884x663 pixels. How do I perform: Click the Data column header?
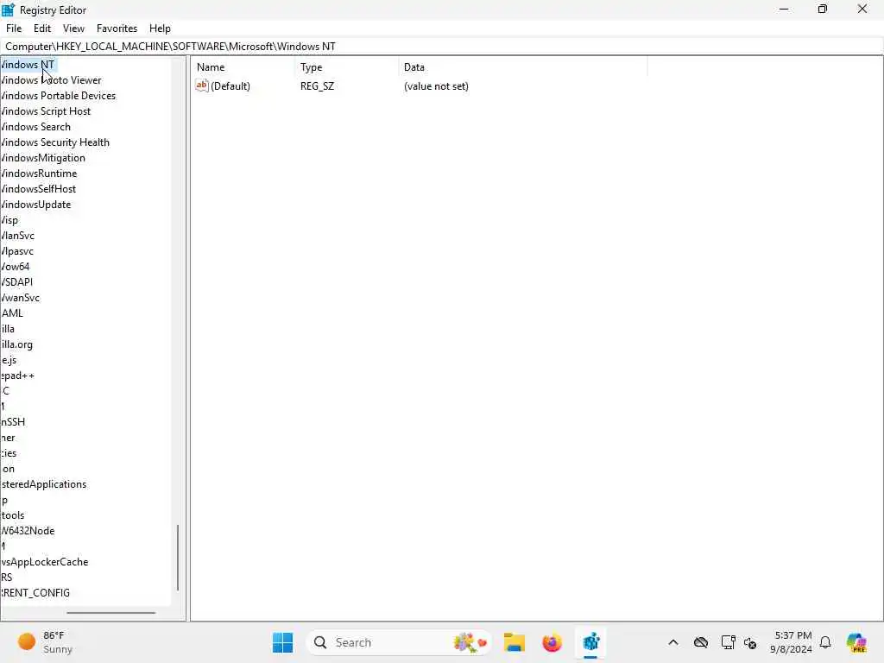coord(414,67)
